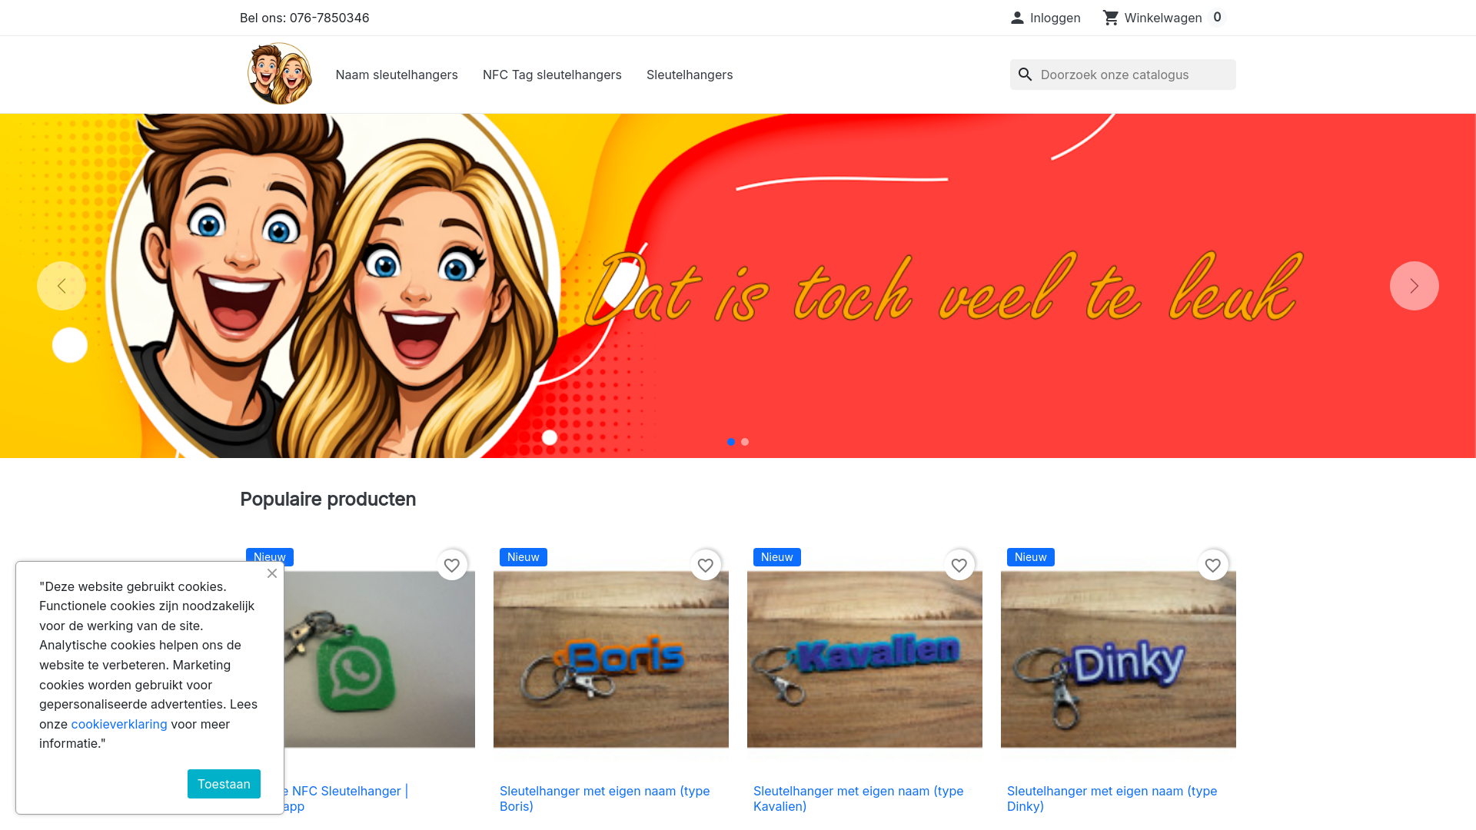Open the Kavalien keychain product image

point(865,659)
